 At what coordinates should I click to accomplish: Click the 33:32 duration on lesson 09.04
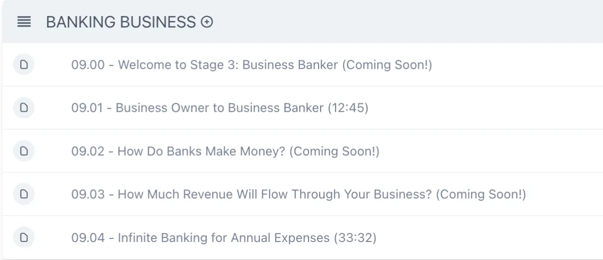(355, 237)
